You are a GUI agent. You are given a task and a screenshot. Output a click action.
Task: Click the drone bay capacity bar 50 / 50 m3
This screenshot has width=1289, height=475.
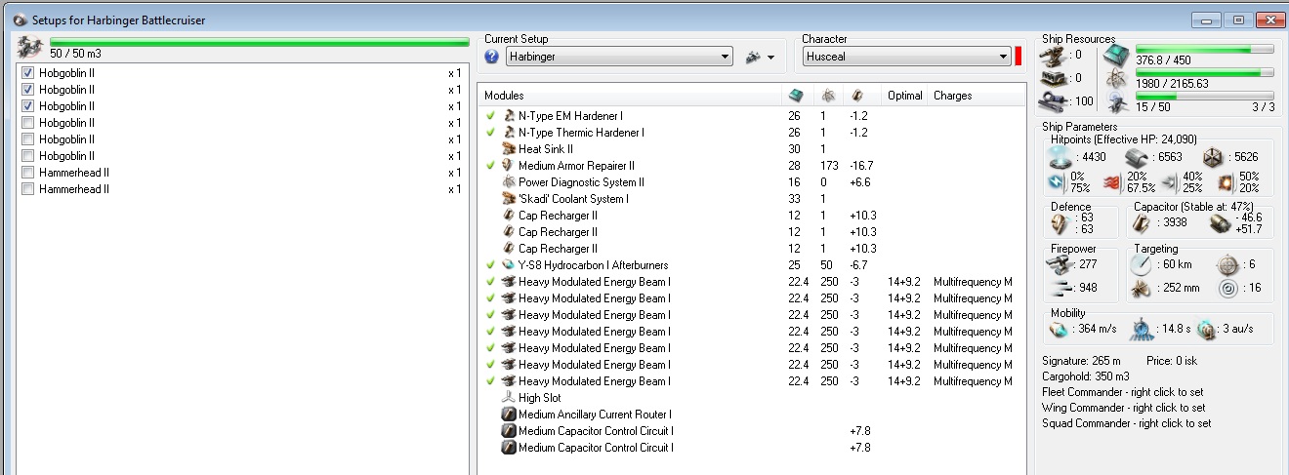260,42
